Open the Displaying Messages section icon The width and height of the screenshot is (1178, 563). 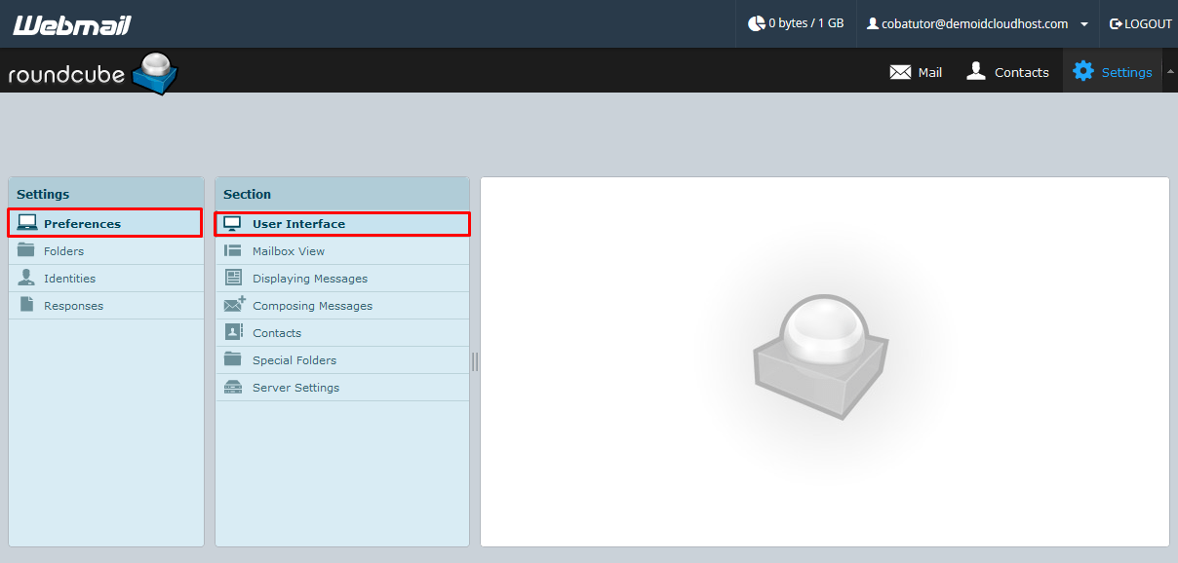233,279
